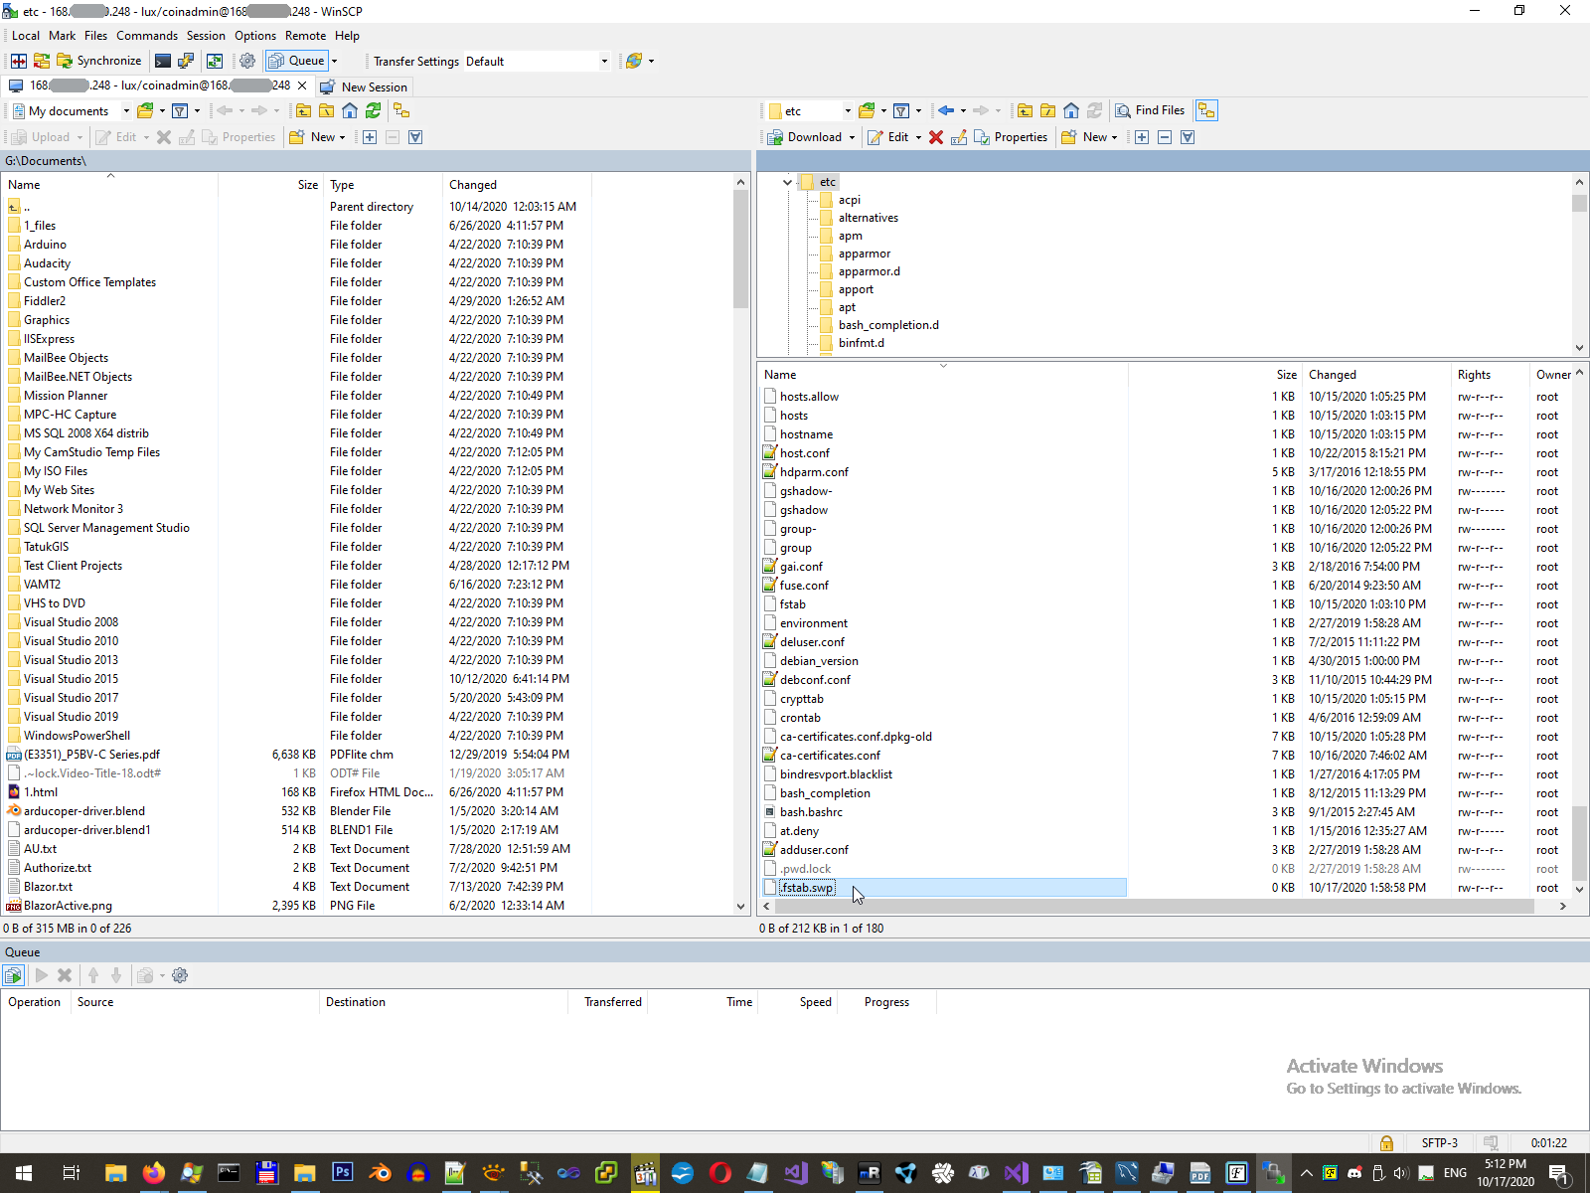Open the Options menu
The width and height of the screenshot is (1590, 1193).
[x=255, y=36]
